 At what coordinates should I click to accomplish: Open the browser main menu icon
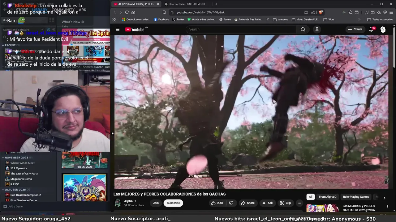pos(391,12)
